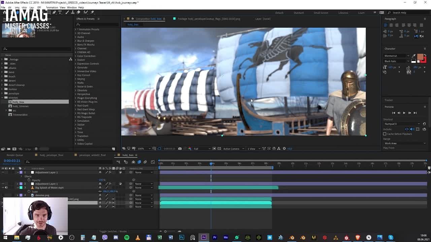Open the Graph Editor in the timeline
431x242 pixels.
tap(153, 162)
